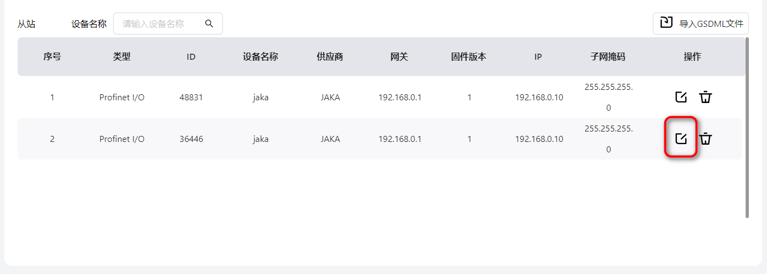
Task: Delete the slave device with ID 36446
Action: click(x=706, y=139)
